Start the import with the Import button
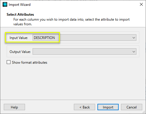The width and height of the screenshot is (146, 114). (x=108, y=107)
